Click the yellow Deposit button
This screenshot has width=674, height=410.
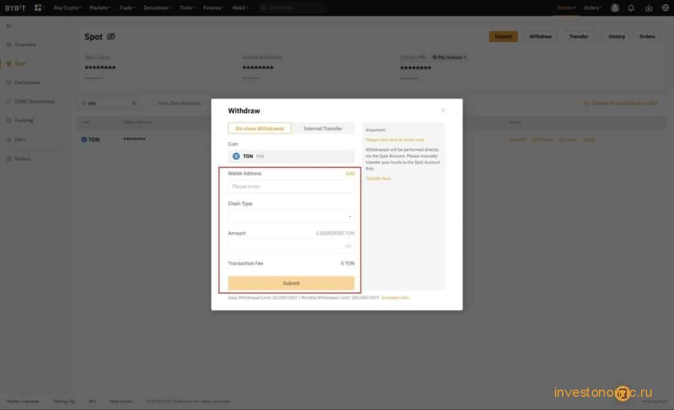coord(504,37)
